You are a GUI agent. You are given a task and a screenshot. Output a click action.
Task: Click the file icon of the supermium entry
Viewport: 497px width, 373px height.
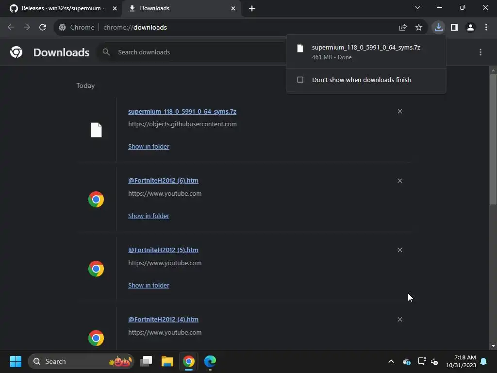(96, 130)
